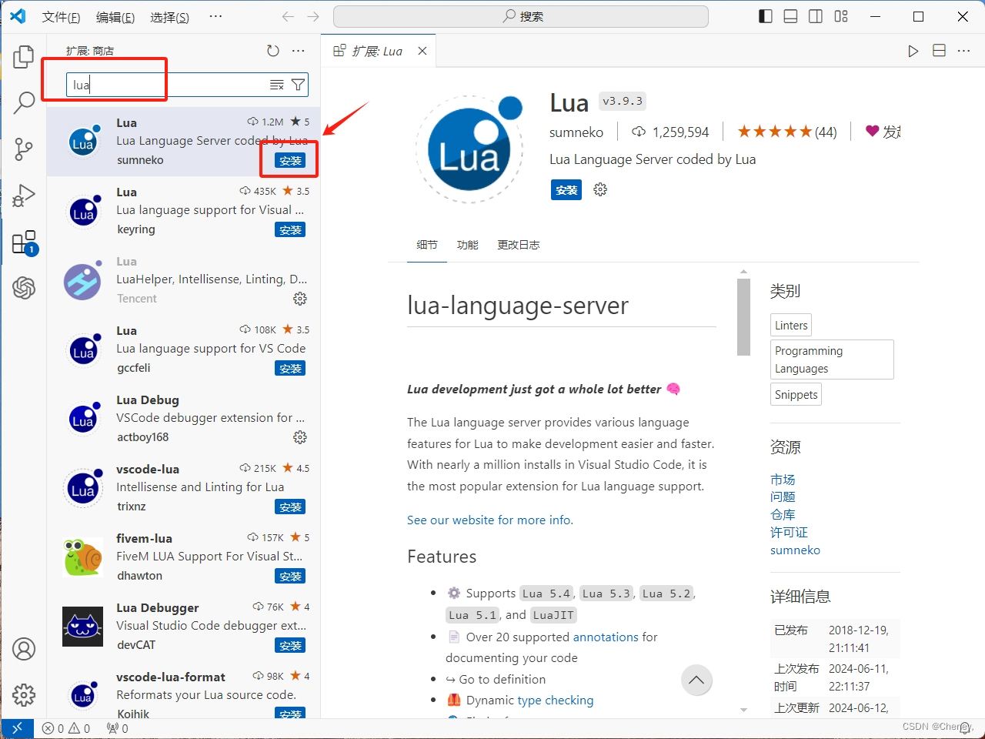This screenshot has height=739, width=985.
Task: Open the extension filter options
Action: click(x=298, y=85)
